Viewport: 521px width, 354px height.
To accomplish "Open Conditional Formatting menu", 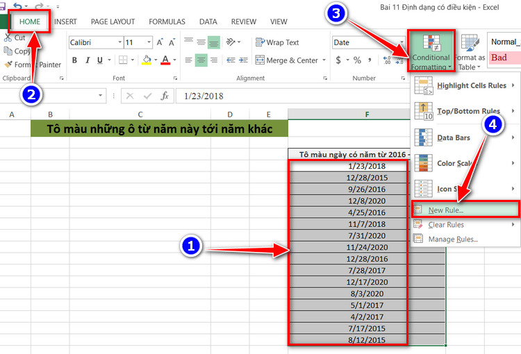I will (431, 51).
